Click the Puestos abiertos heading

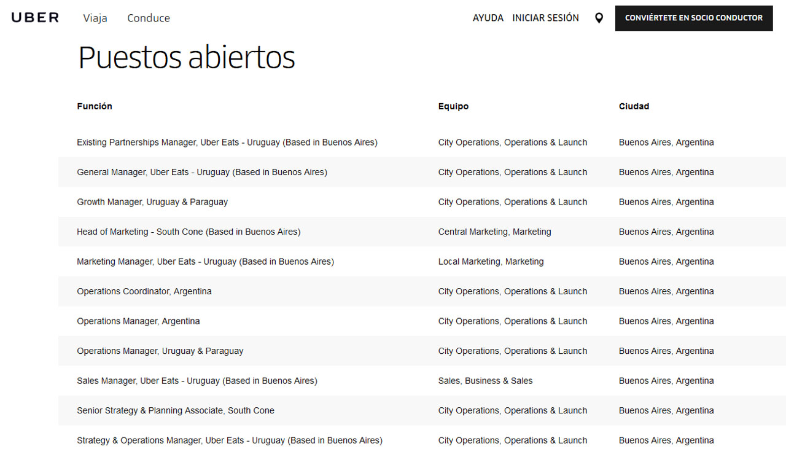(x=187, y=57)
